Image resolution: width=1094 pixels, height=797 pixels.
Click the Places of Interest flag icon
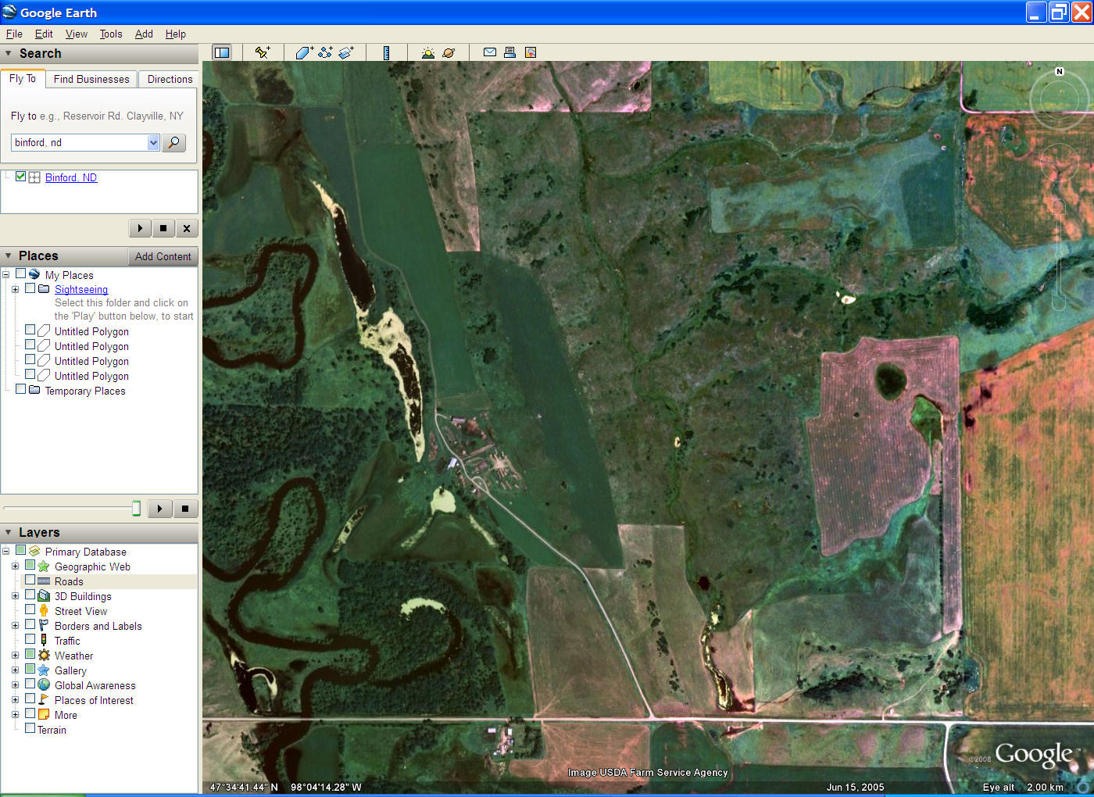coord(44,699)
